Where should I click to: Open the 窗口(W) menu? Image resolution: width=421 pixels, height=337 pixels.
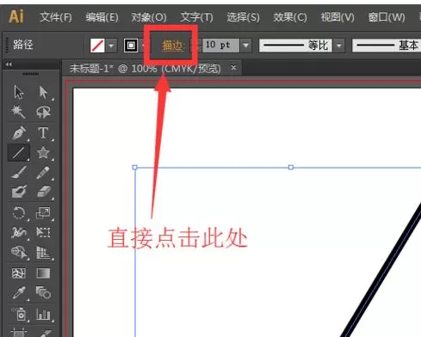387,17
